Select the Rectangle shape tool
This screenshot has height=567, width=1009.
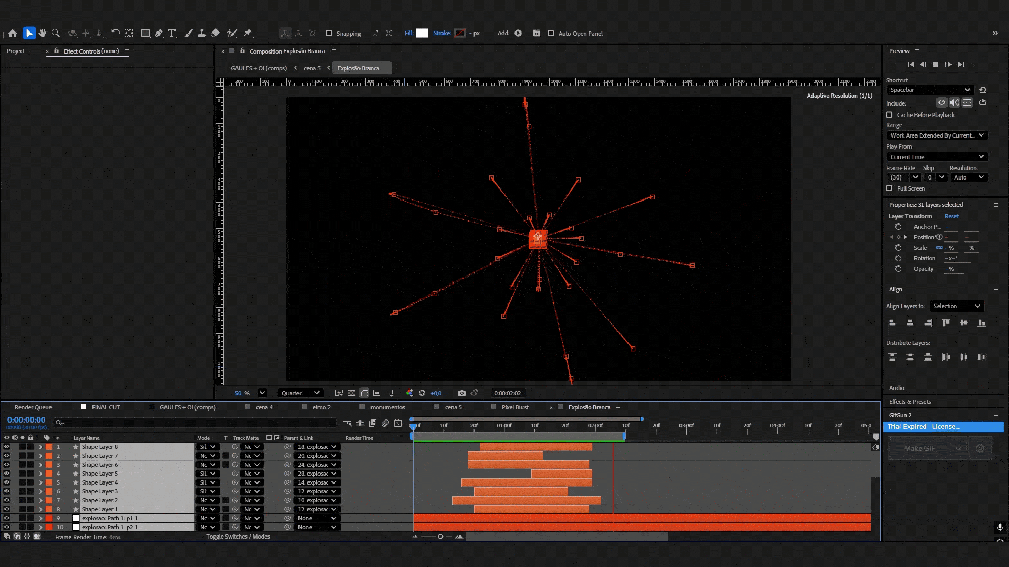point(146,33)
